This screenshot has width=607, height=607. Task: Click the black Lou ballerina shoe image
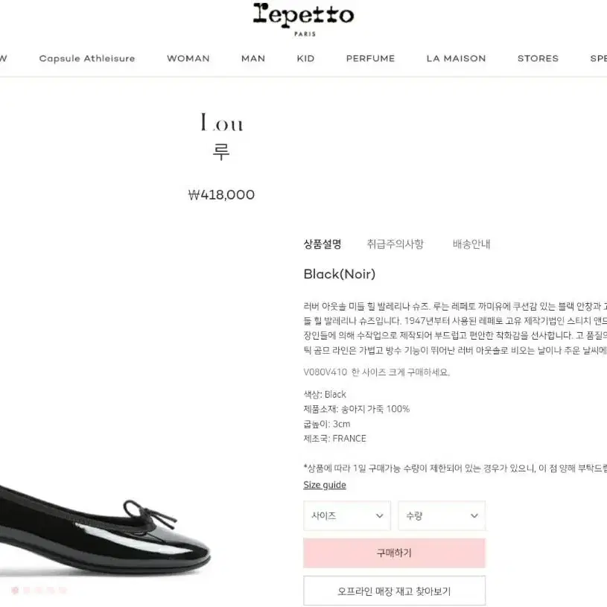(104, 534)
